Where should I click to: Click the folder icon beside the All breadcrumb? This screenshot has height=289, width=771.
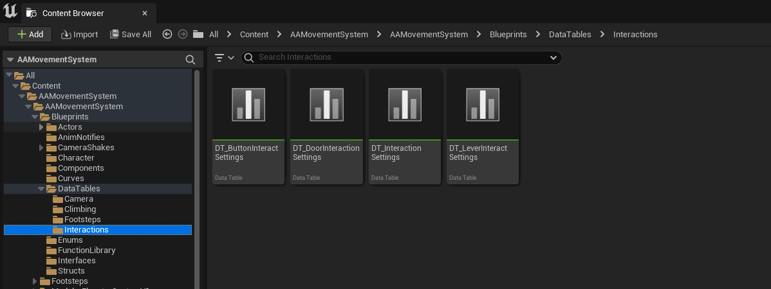[198, 35]
